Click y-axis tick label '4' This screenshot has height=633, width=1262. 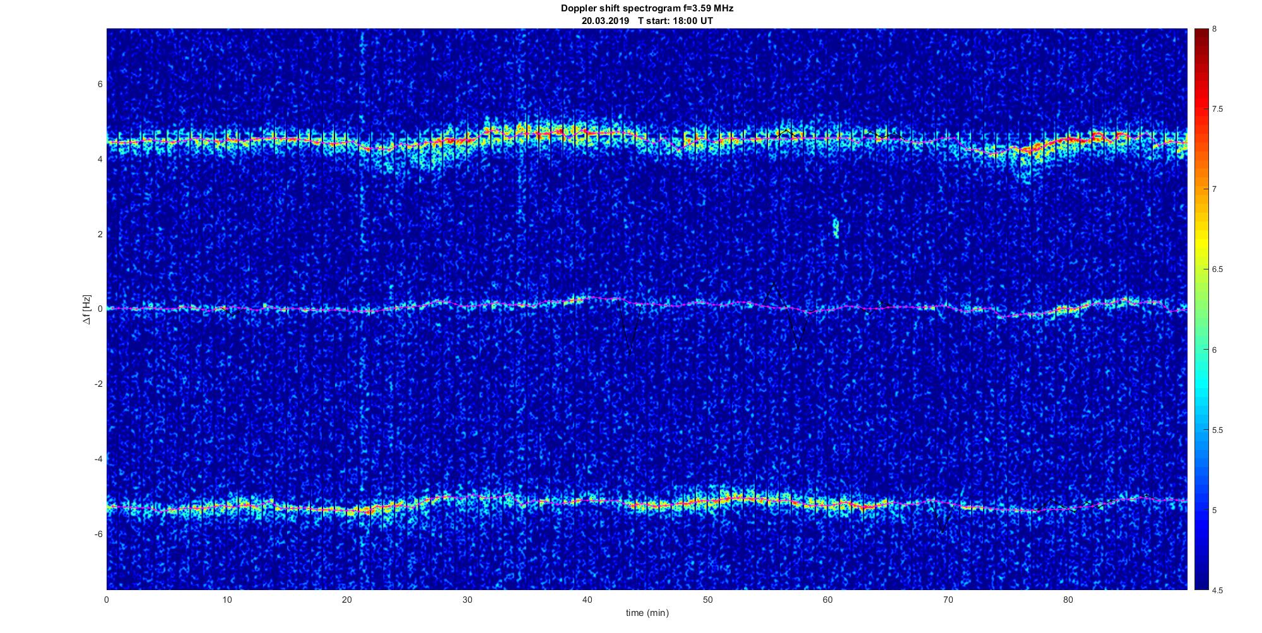[100, 159]
